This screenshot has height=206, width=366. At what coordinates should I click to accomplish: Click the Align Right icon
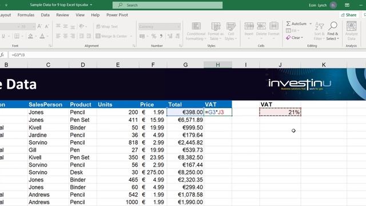click(73, 36)
